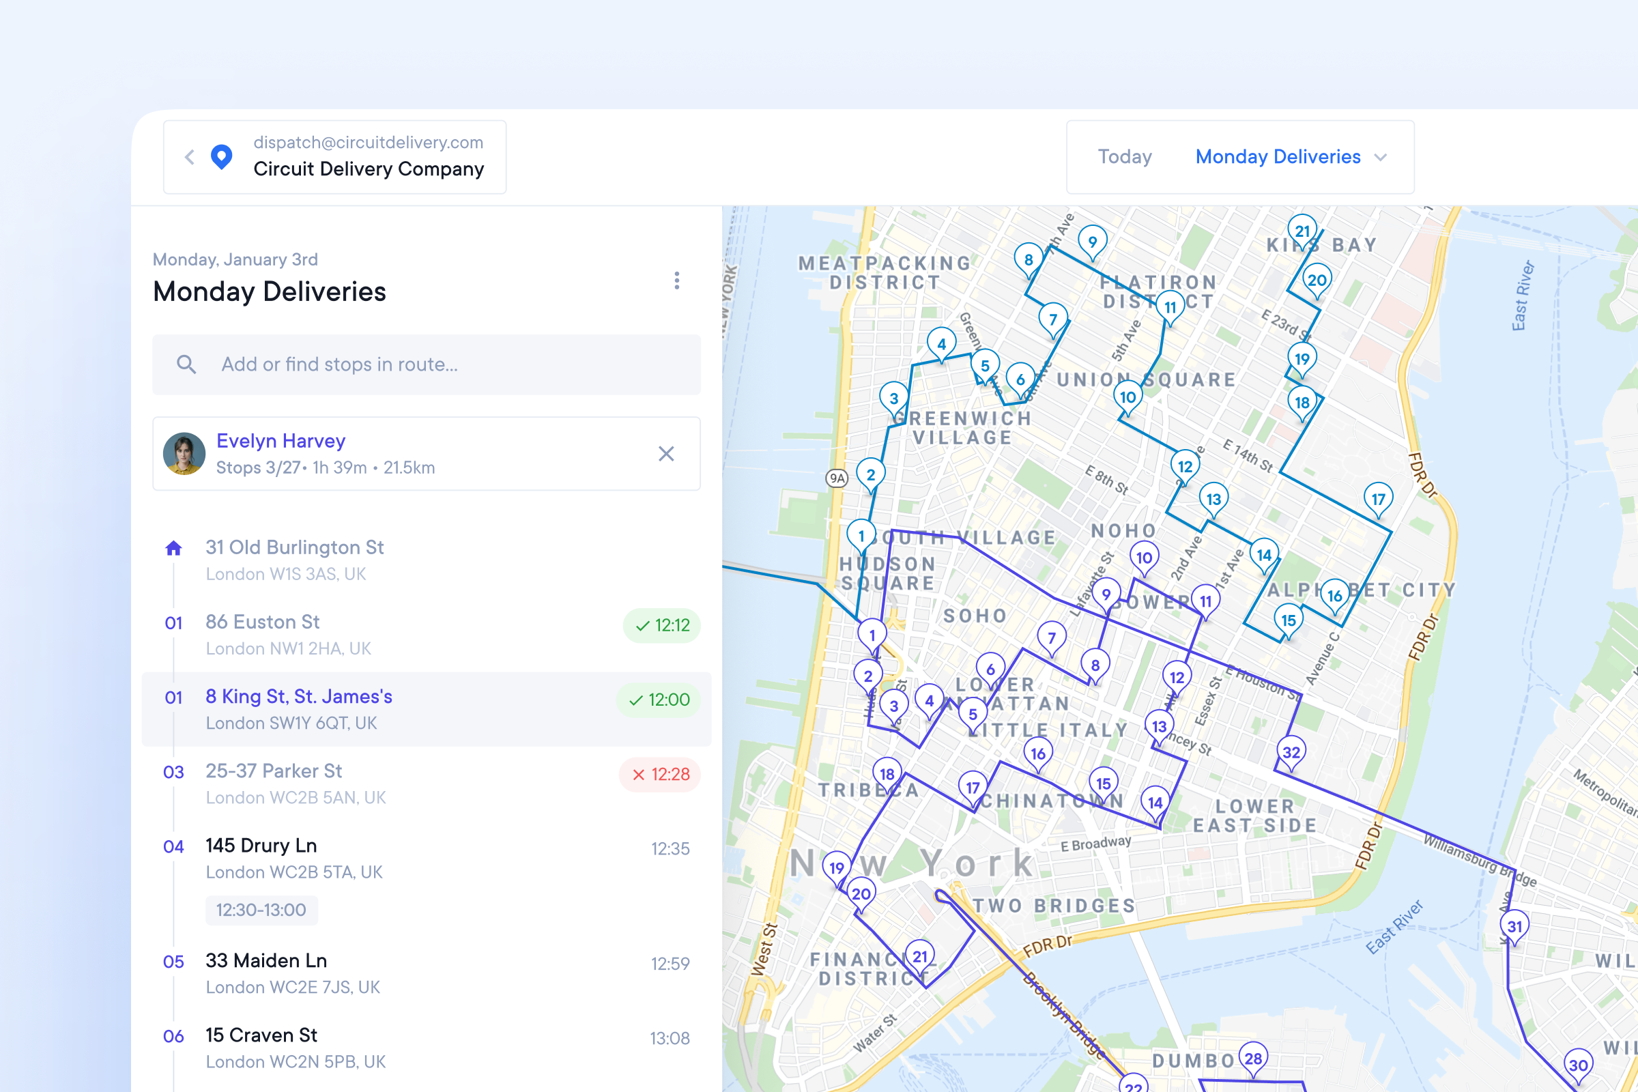Click purple map pin 7 in Soho
This screenshot has width=1638, height=1092.
1052,637
